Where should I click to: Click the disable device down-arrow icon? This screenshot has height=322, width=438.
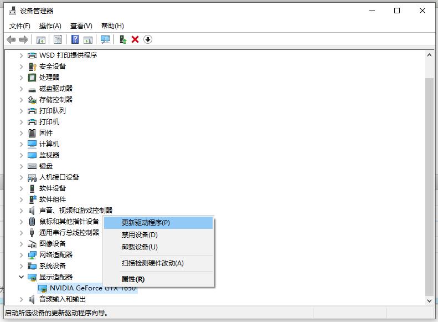[148, 39]
